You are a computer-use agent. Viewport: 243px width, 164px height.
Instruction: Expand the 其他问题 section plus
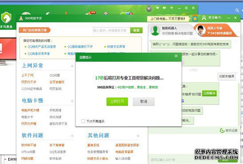(138, 136)
